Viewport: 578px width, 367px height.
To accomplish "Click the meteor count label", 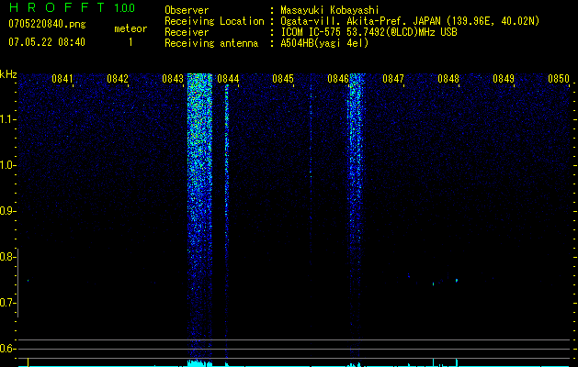I will click(x=130, y=28).
